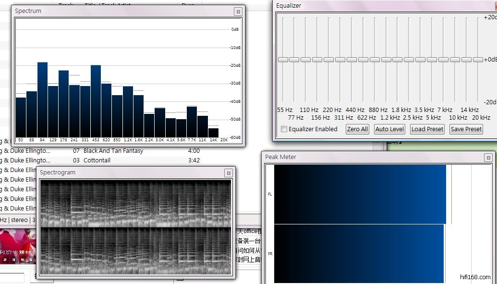This screenshot has height=284, width=497.
Task: Close the Spectrum window
Action: [x=238, y=11]
